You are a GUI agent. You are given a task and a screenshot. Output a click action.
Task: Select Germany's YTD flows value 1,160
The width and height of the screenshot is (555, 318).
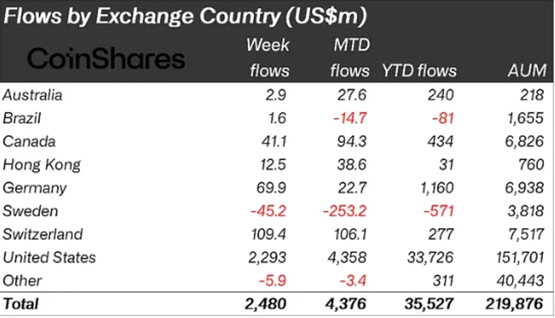pyautogui.click(x=436, y=188)
